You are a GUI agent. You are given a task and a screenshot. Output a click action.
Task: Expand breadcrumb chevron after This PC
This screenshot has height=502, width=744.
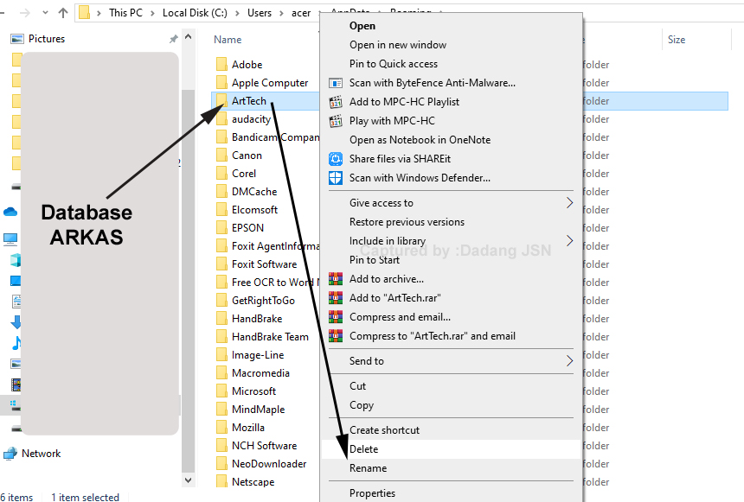coord(152,13)
